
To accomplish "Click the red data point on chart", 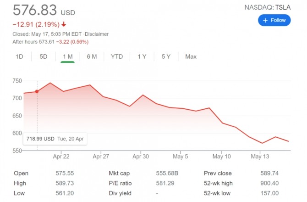I will [37, 91].
